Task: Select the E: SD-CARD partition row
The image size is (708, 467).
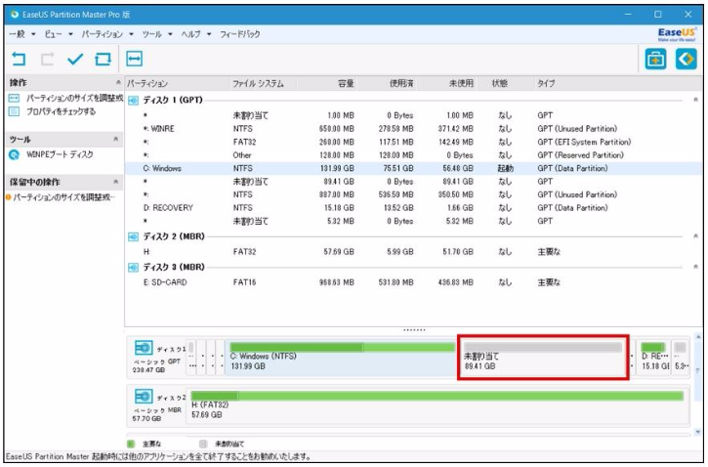Action: click(x=414, y=282)
